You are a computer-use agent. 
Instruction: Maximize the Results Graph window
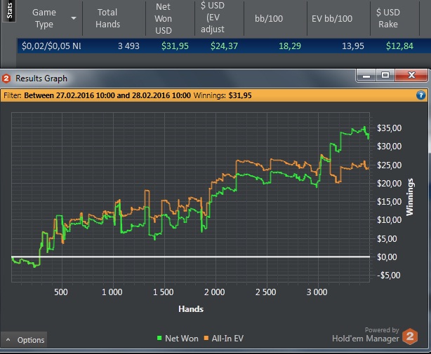(385, 75)
